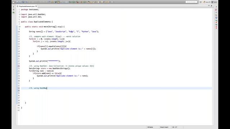
Task: Open the New file toolbar icon
Action: click(13, 2)
